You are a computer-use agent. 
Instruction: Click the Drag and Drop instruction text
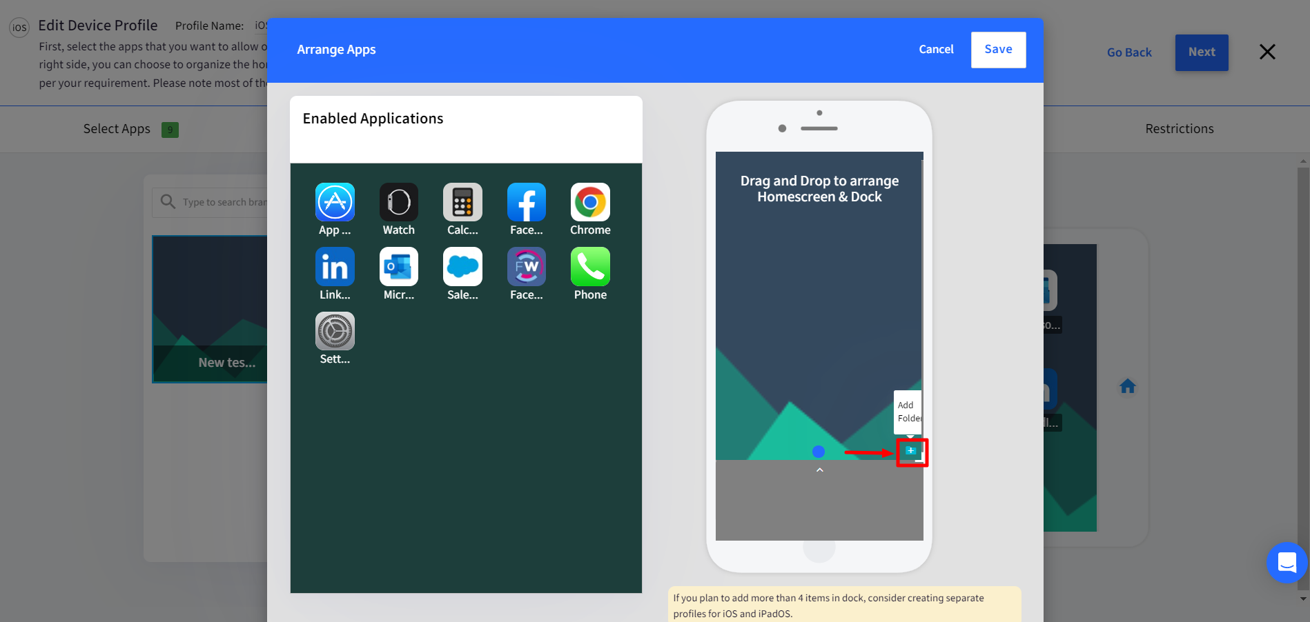(x=819, y=189)
